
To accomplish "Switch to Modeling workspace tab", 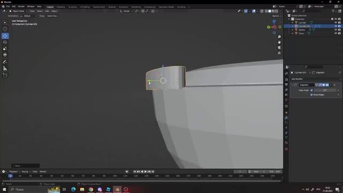I will (x=61, y=7).
